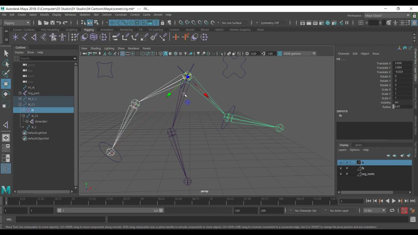Toggle playback P on the fk layer

[x=347, y=168]
